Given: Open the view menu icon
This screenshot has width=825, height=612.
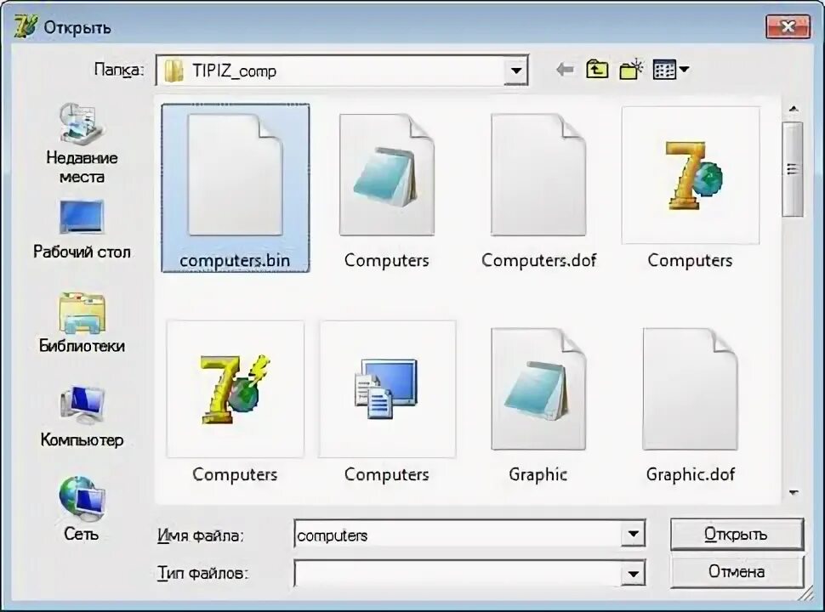Looking at the screenshot, I should (x=664, y=70).
